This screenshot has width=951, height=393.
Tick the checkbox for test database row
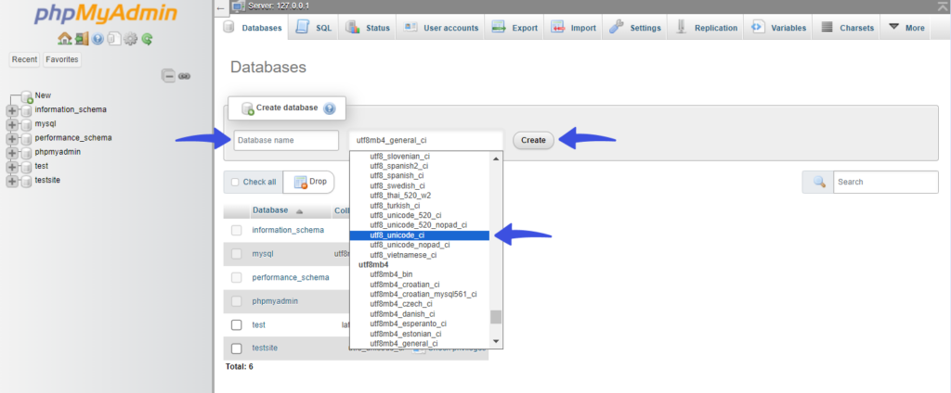coord(237,324)
